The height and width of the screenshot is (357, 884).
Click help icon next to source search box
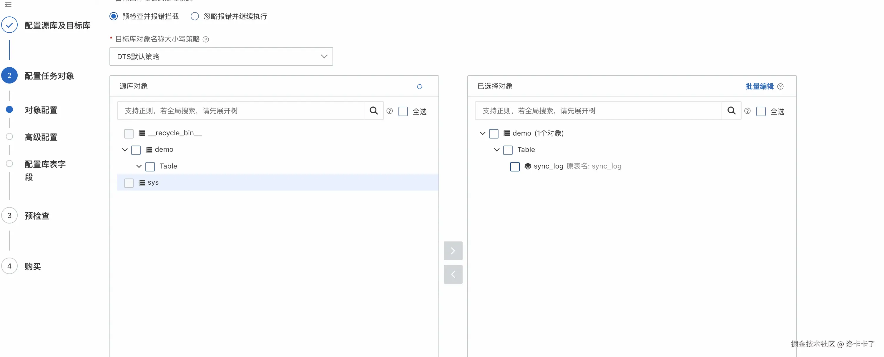click(x=390, y=111)
